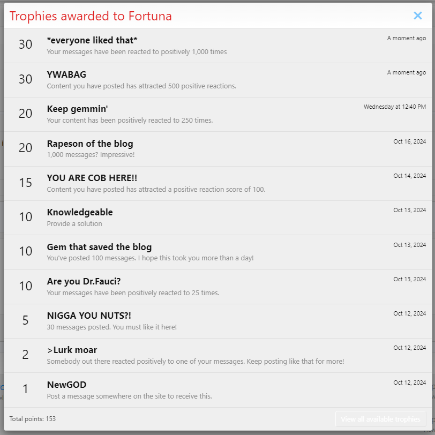Screen dimensions: 435x435
Task: Select the YWABAG trophy title
Action: pyautogui.click(x=66, y=74)
